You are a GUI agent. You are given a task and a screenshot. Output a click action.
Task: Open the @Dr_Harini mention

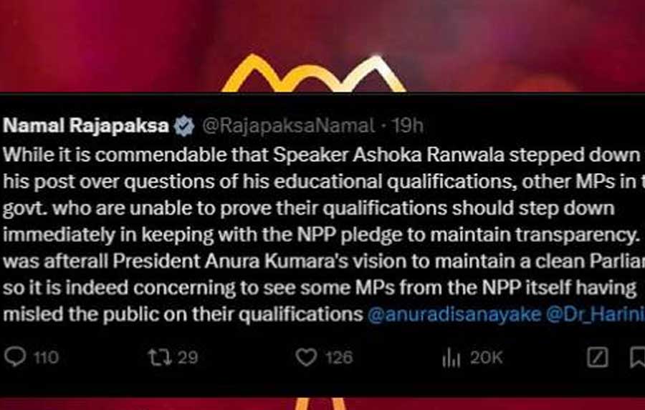click(x=596, y=314)
